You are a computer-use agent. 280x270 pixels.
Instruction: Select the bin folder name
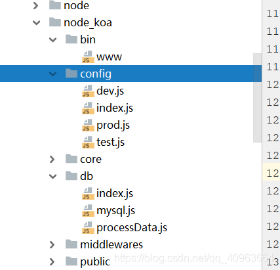[x=88, y=39]
